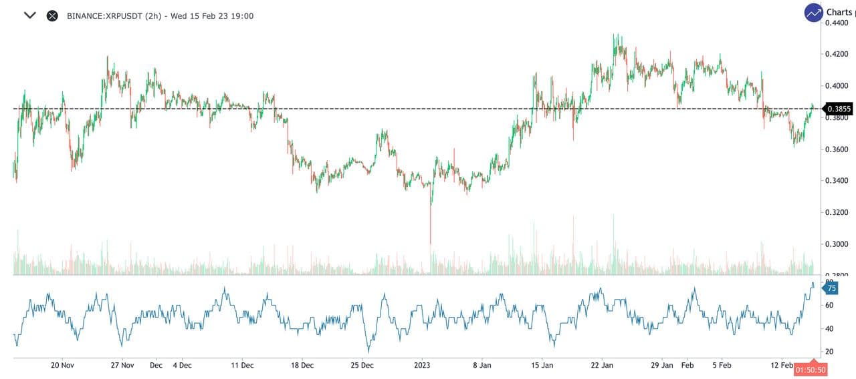Expand the chevron dropdown beside the symbol
856x379 pixels.
pyautogui.click(x=29, y=15)
